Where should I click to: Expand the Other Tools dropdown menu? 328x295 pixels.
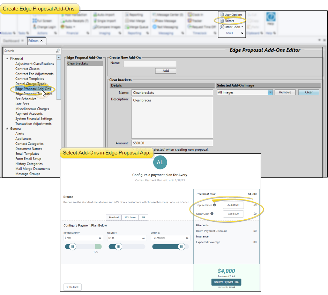click(232, 27)
